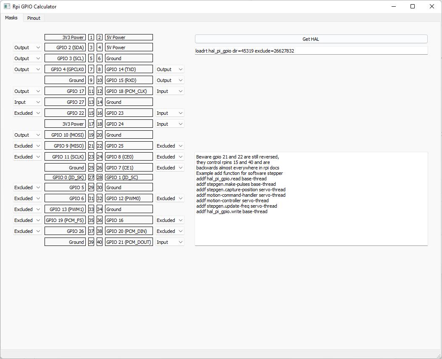Open the GPIO 22 Excluded dropdown
The width and height of the screenshot is (442, 359).
point(27,113)
